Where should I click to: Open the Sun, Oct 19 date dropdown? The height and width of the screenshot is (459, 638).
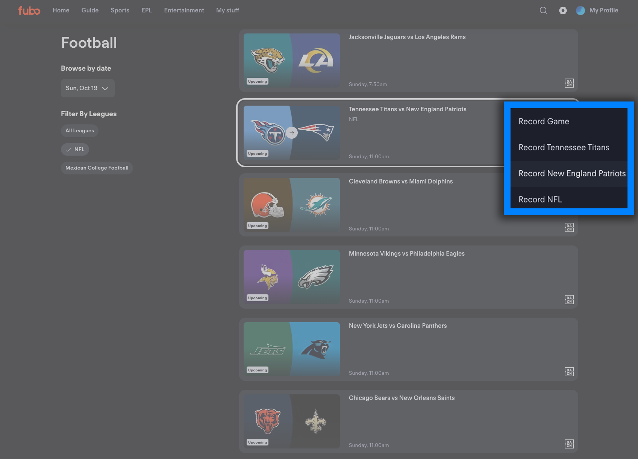coord(88,88)
